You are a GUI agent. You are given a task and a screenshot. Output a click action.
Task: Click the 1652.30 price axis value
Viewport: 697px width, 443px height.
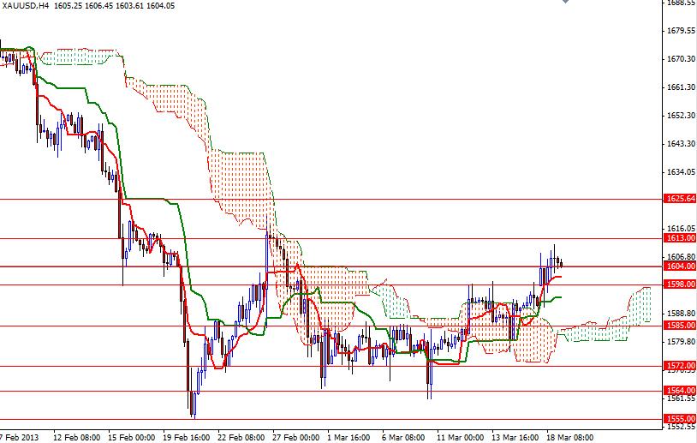(681, 115)
